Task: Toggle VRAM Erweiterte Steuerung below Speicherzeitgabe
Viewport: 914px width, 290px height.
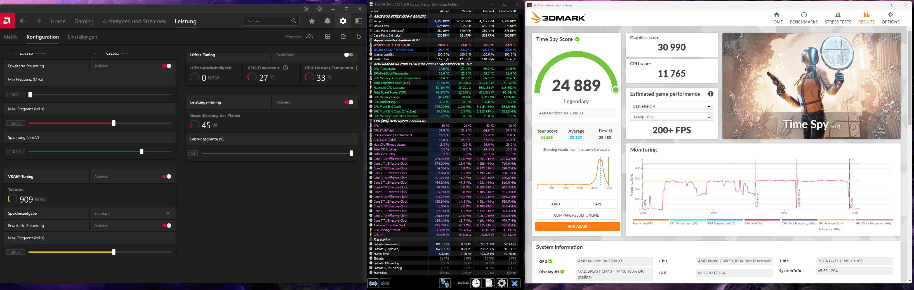Action: (x=167, y=226)
